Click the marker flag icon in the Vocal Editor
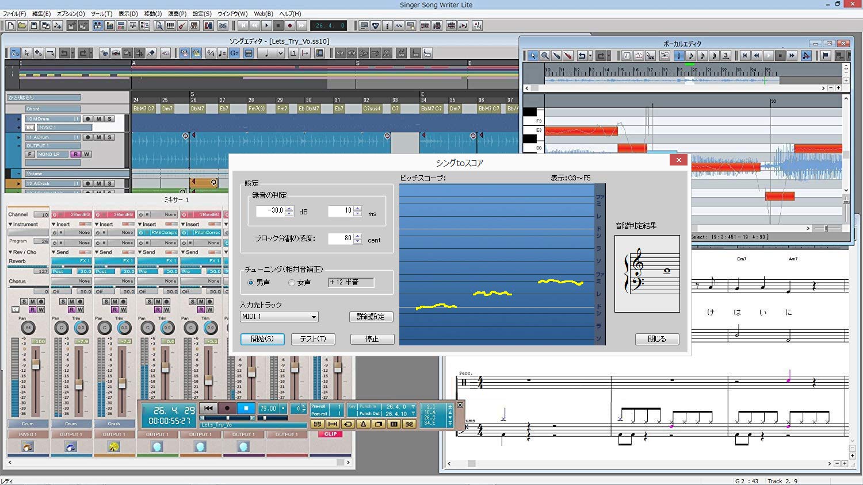The width and height of the screenshot is (863, 485). point(826,55)
